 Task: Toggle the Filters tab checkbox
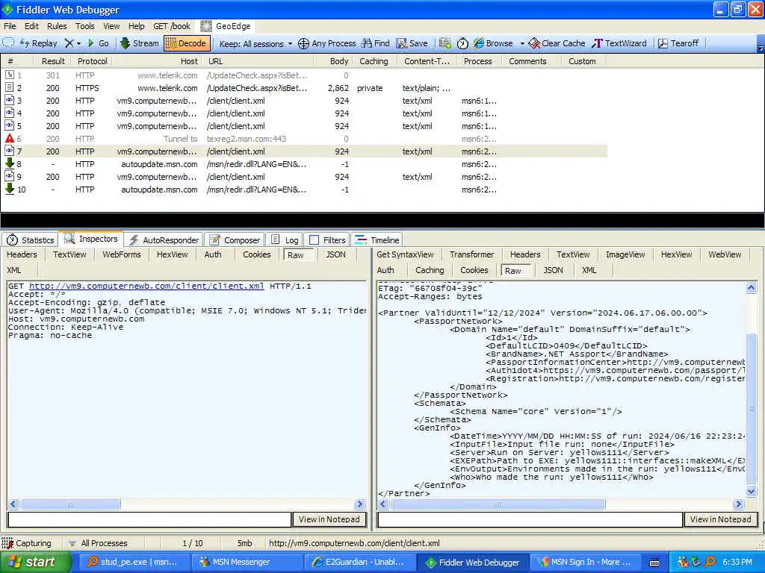point(315,240)
